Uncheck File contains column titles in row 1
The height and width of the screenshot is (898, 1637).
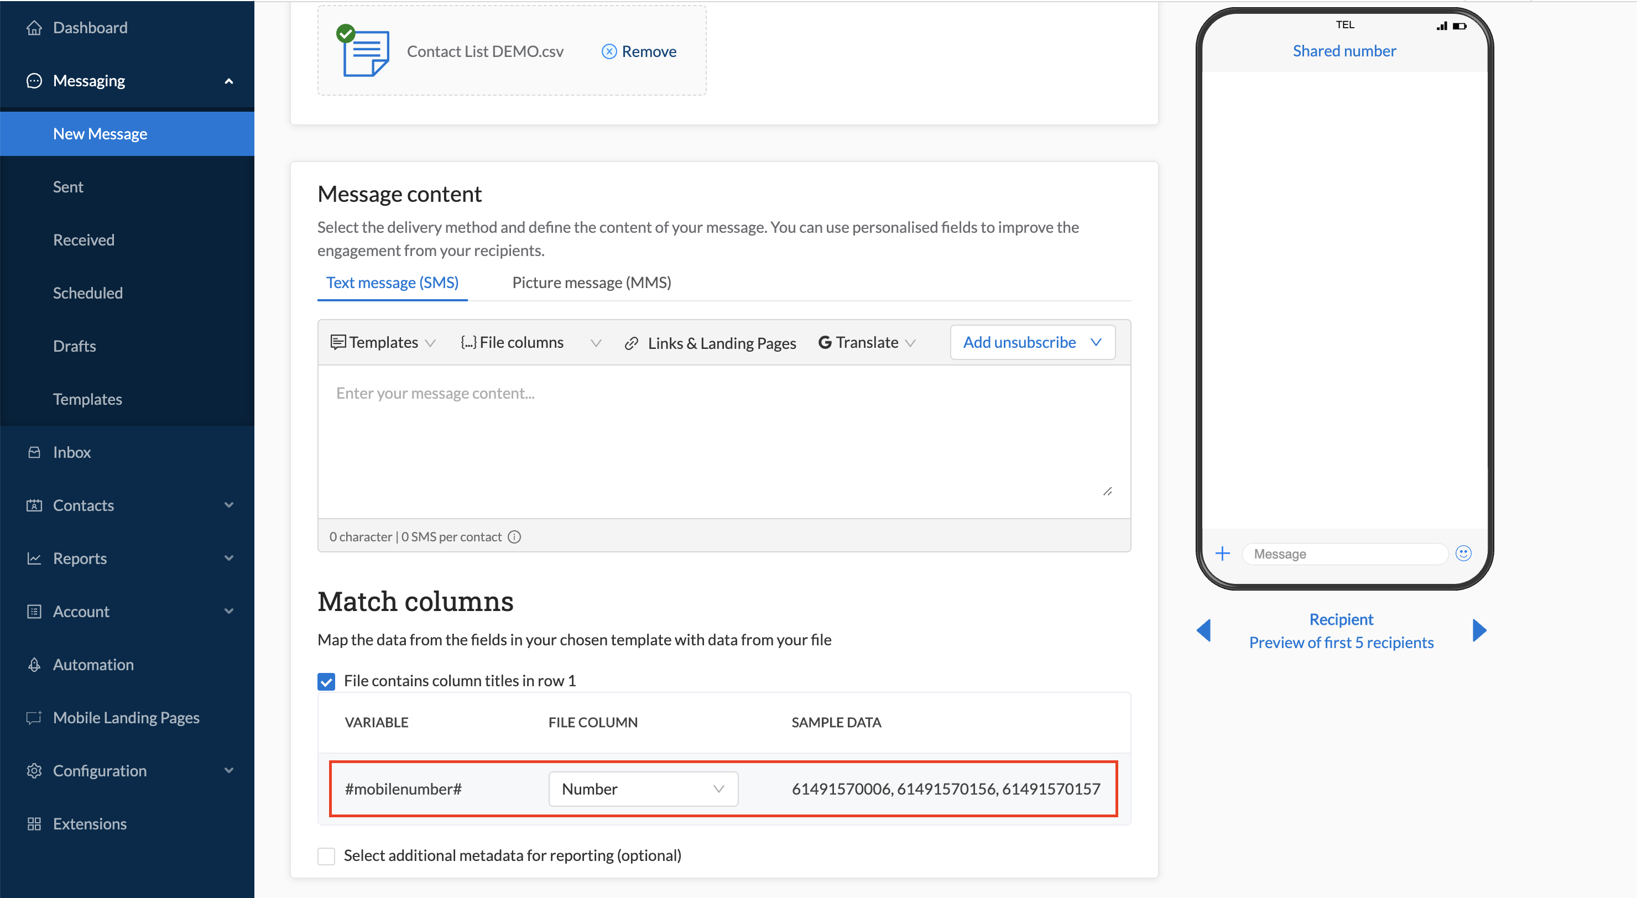point(327,681)
